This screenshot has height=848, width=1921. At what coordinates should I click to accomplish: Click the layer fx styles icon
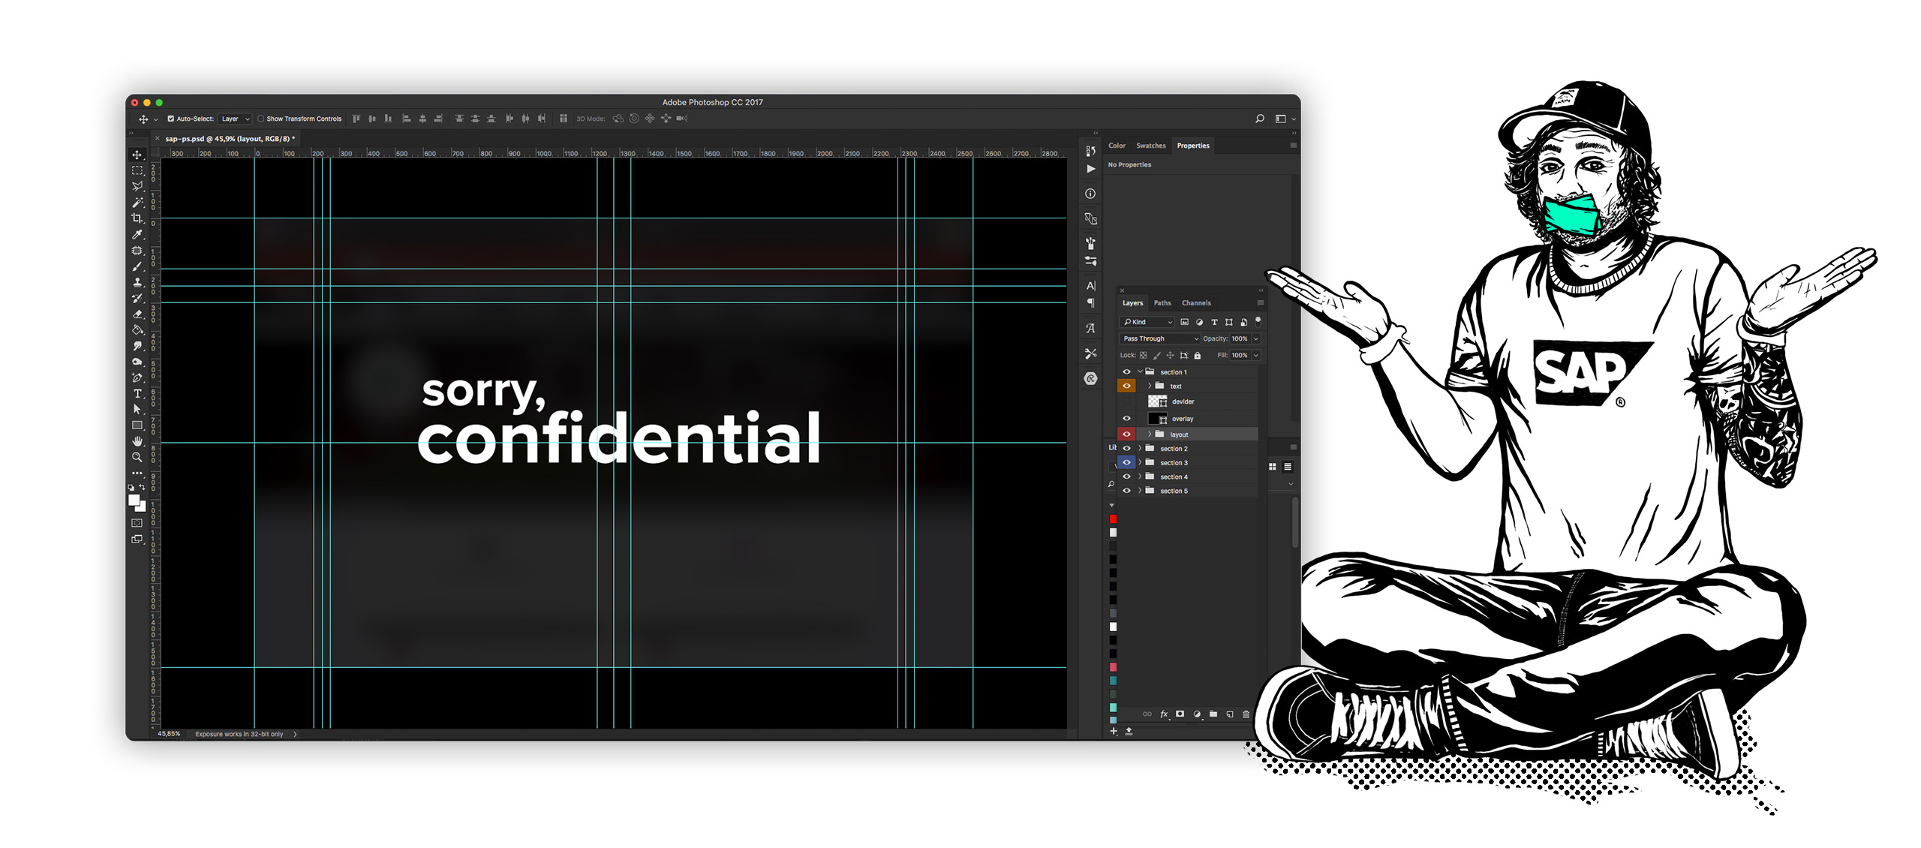[x=1164, y=714]
